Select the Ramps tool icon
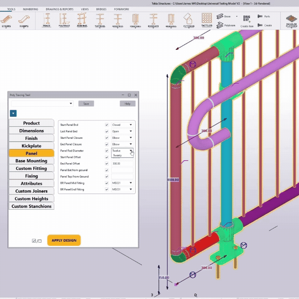Screen dimensions: 299x299 pos(24,20)
